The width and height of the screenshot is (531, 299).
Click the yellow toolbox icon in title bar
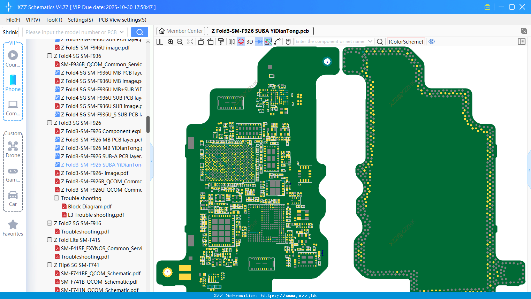pos(487,7)
